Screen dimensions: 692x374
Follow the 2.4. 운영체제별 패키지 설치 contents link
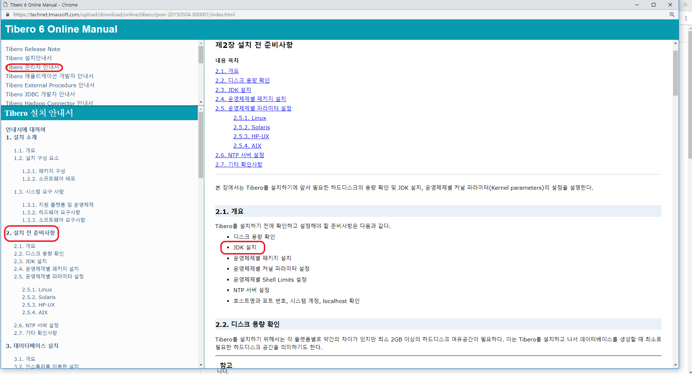click(250, 99)
